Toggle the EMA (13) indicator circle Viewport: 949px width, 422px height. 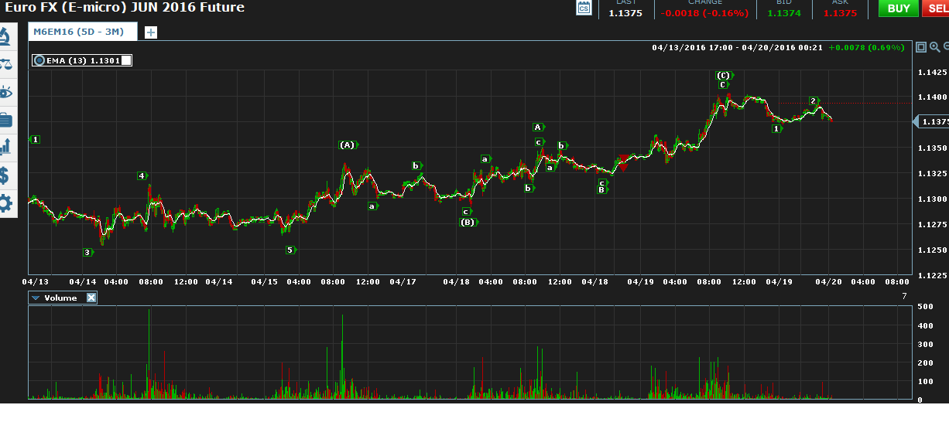coord(39,60)
